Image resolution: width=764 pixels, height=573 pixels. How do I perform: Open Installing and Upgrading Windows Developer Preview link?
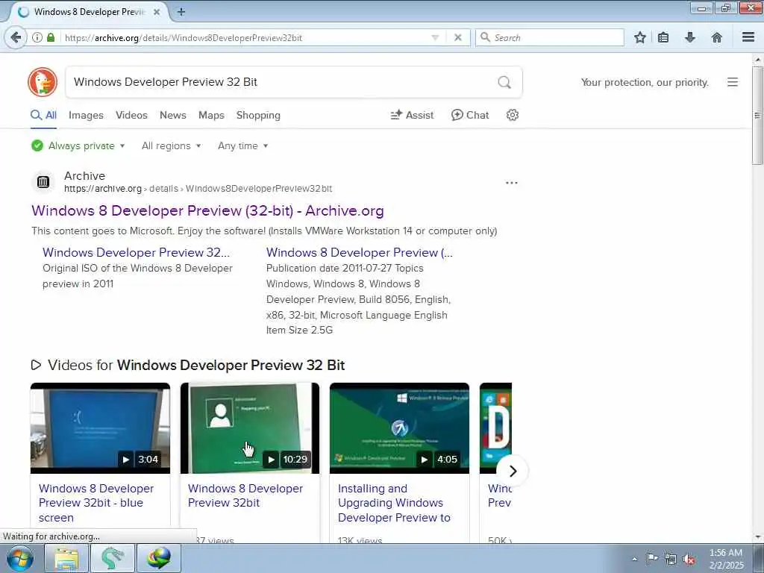point(394,503)
